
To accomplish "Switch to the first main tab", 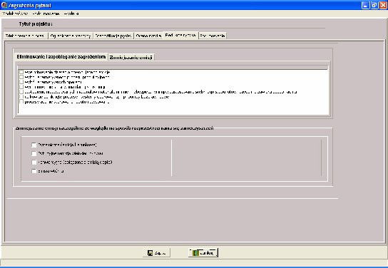I will tap(26, 36).
